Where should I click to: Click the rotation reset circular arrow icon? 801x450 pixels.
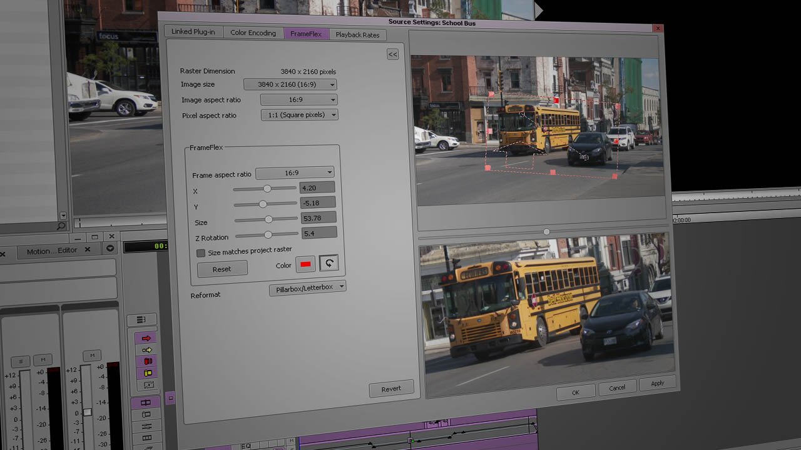tap(328, 263)
